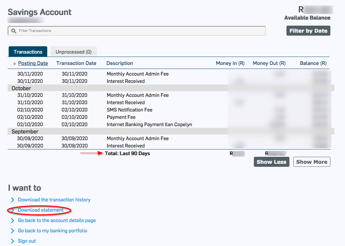Load more transactions with Show More
Image resolution: width=345 pixels, height=246 pixels.
click(x=311, y=162)
